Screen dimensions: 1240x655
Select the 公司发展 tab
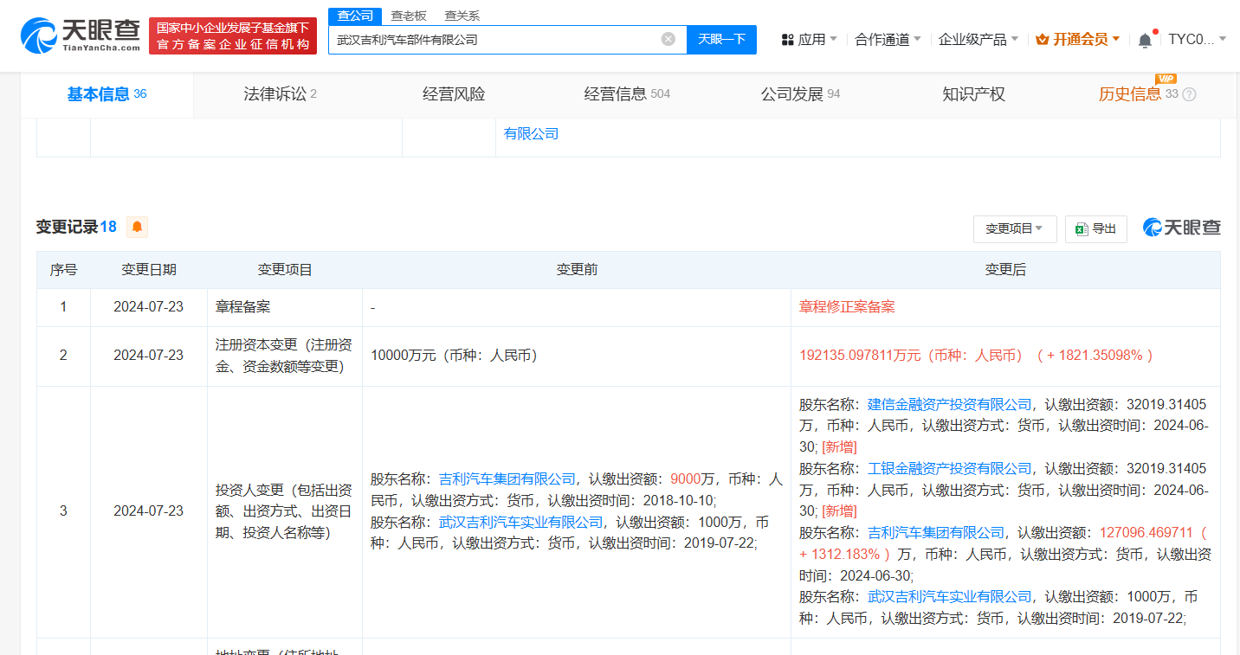(x=800, y=94)
